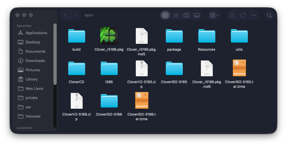287x146 pixels.
Task: Select the build folder icon
Action: tap(76, 36)
